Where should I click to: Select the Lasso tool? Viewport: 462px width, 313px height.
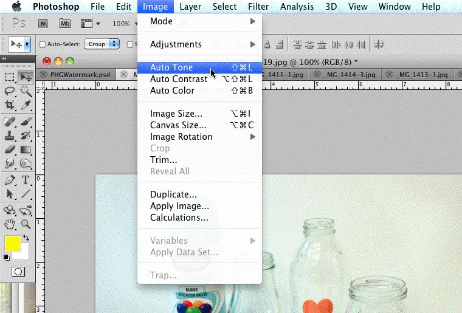point(10,91)
